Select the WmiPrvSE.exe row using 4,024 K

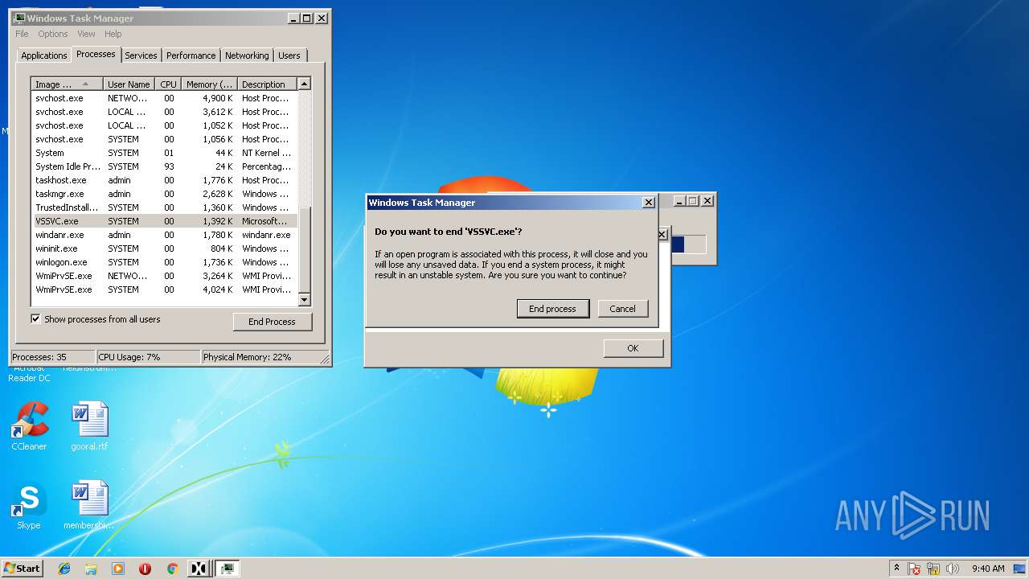(164, 289)
